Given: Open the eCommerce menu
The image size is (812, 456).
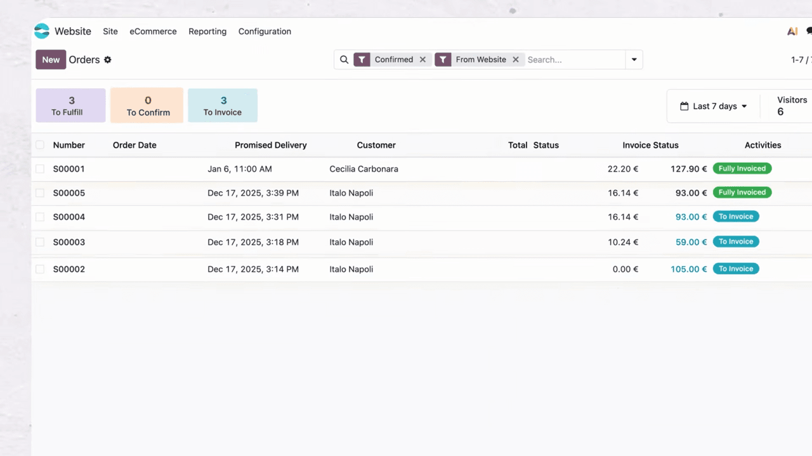Looking at the screenshot, I should pos(153,31).
